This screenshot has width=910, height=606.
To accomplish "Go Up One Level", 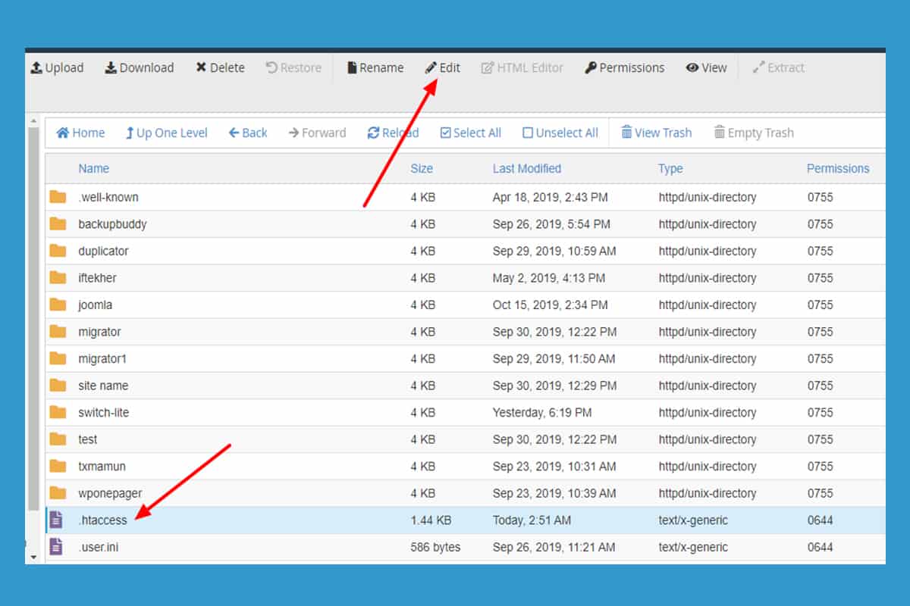I will point(167,133).
